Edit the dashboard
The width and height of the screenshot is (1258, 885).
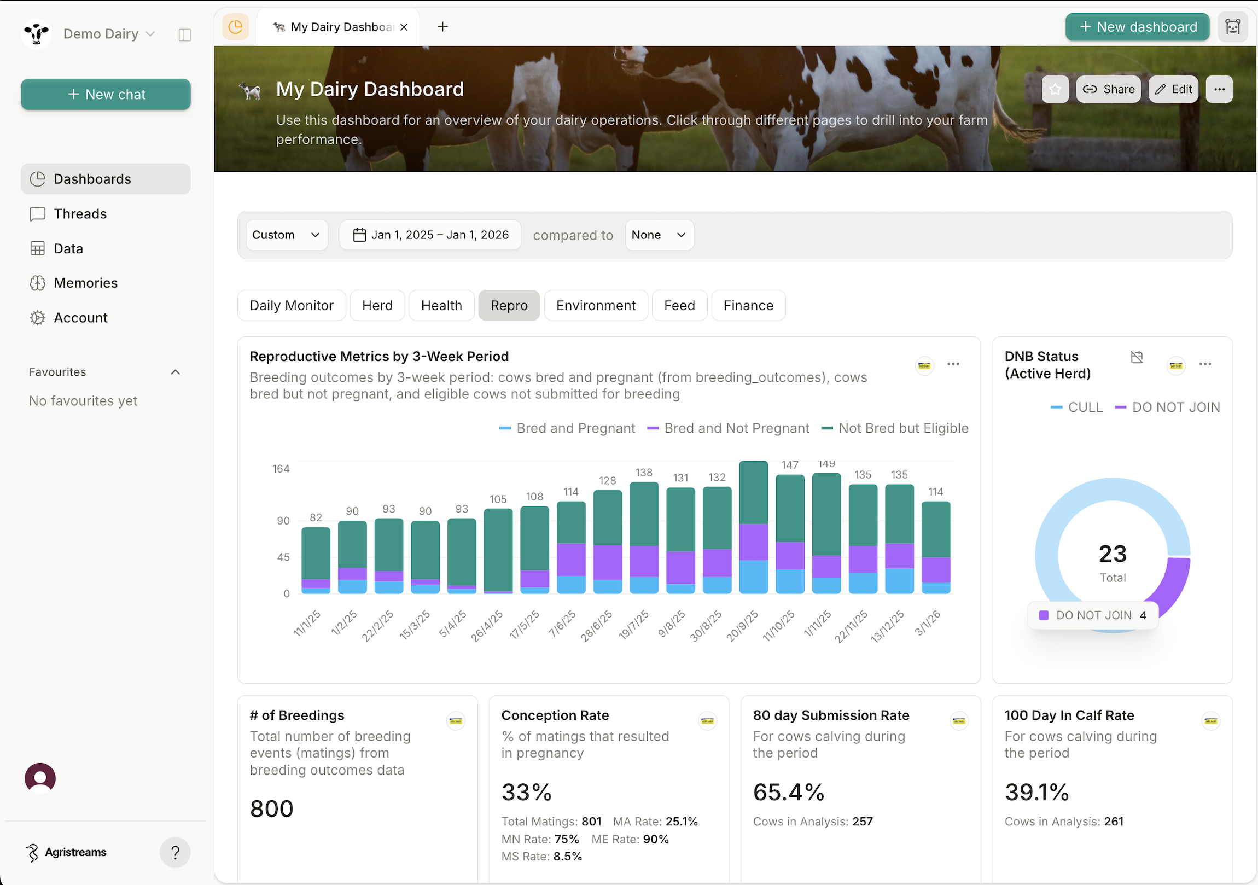[1174, 89]
